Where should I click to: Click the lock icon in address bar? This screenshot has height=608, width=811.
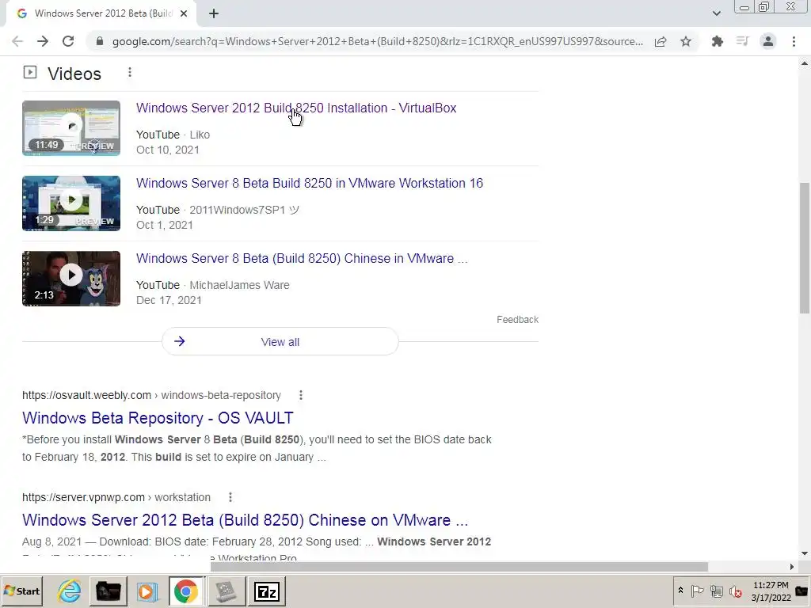[x=100, y=41]
